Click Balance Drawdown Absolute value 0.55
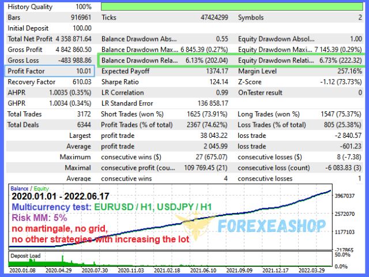 [222, 39]
